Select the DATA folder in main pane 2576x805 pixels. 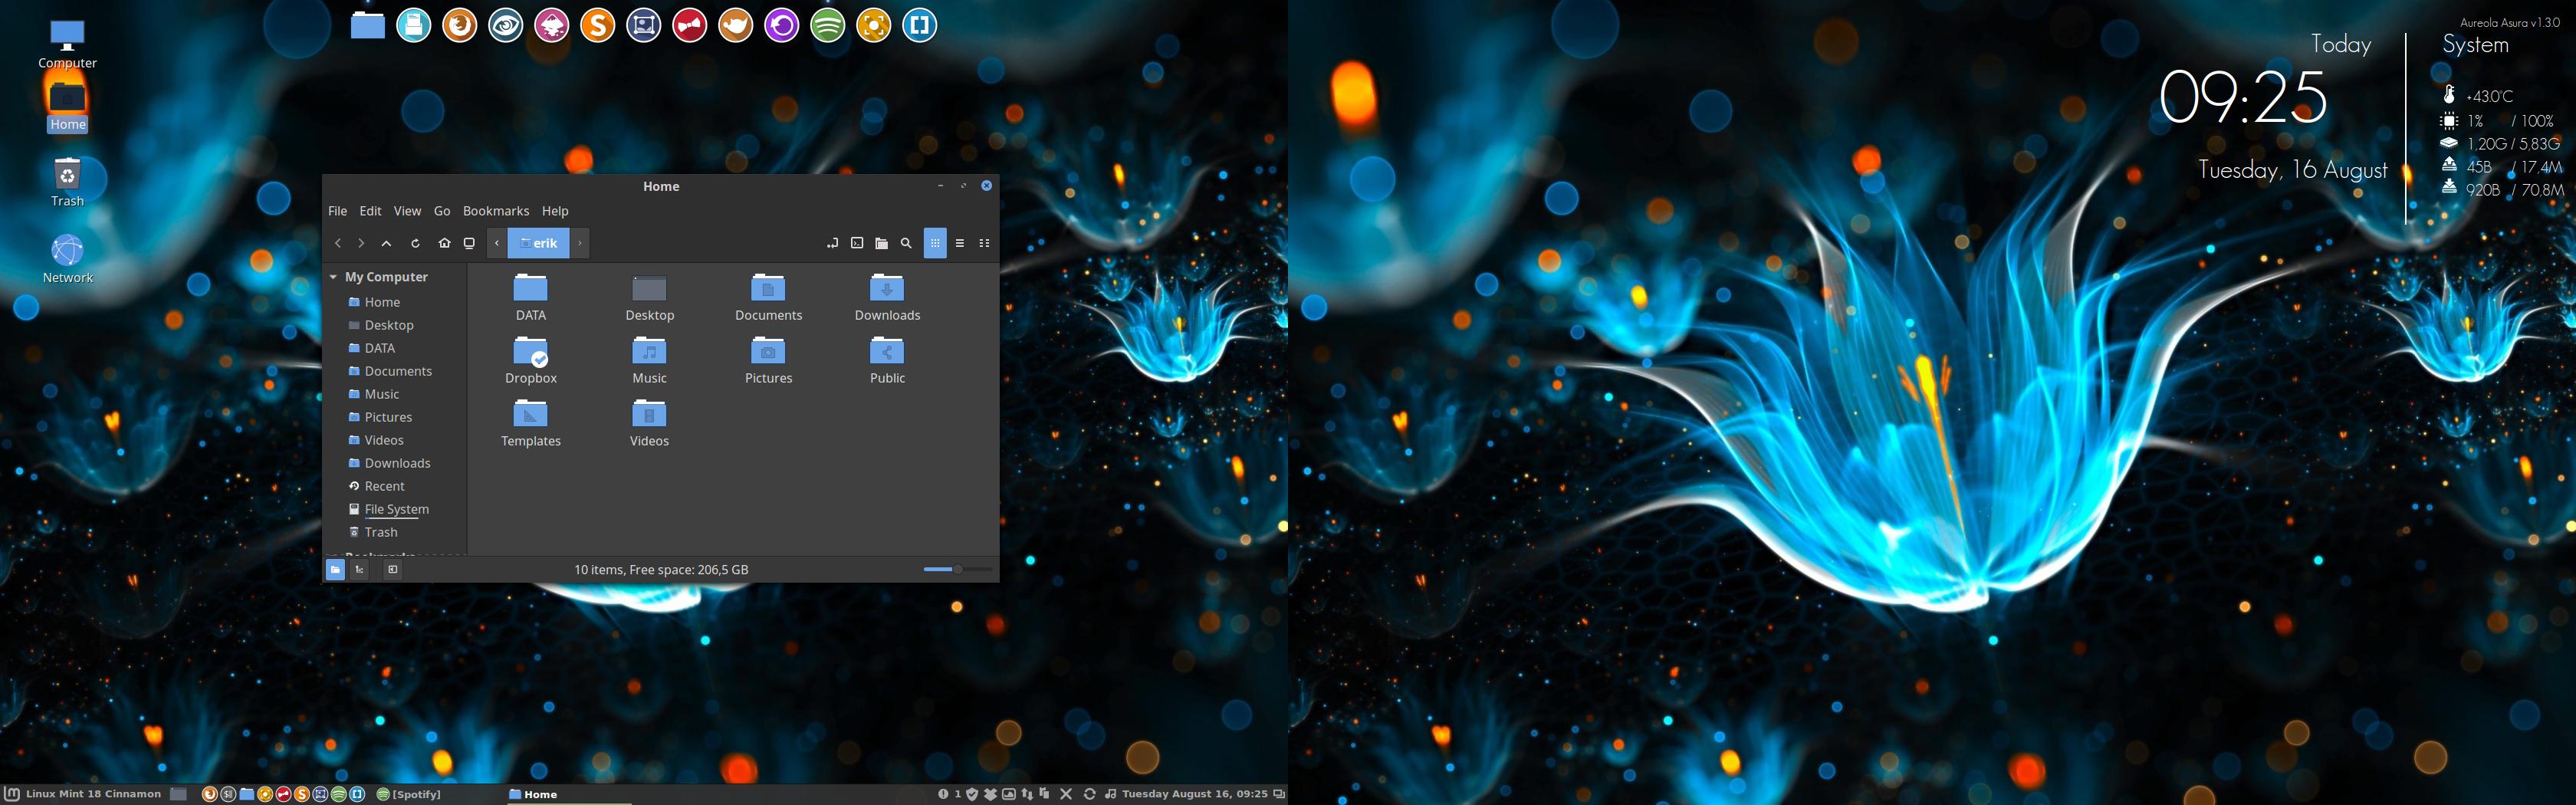point(531,297)
